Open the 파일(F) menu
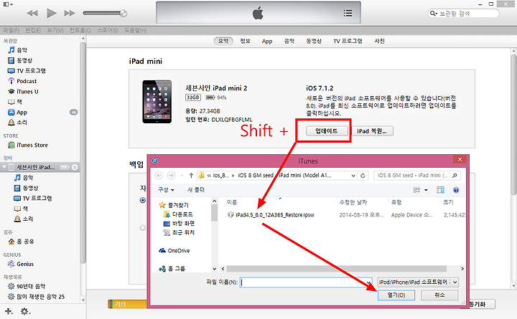 click(11, 30)
